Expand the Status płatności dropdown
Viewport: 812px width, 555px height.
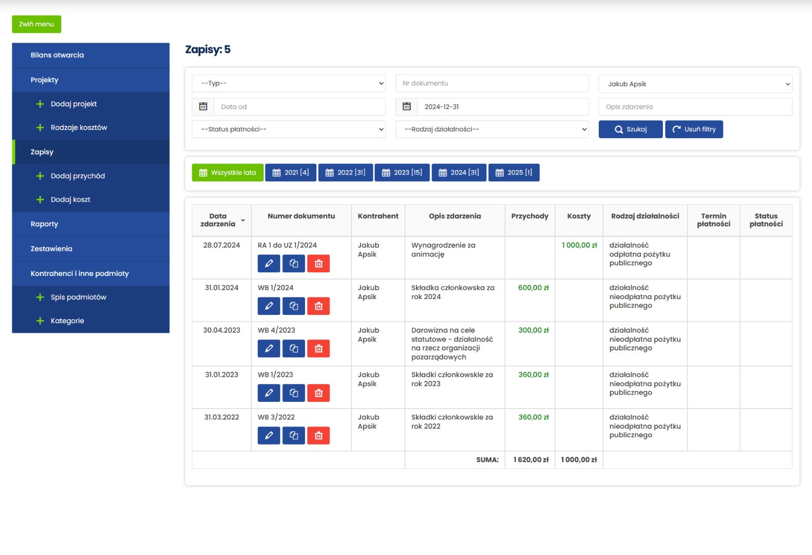288,129
